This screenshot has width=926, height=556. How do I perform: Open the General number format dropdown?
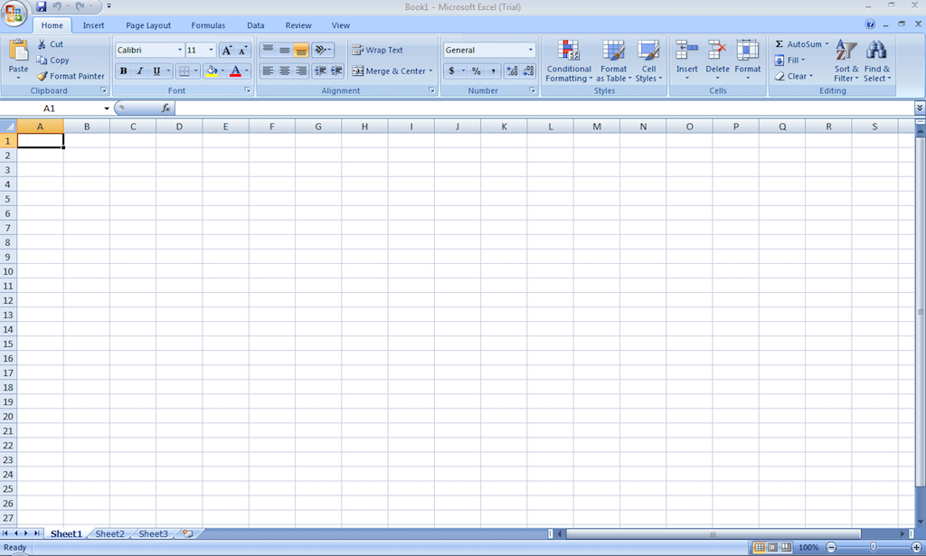530,50
